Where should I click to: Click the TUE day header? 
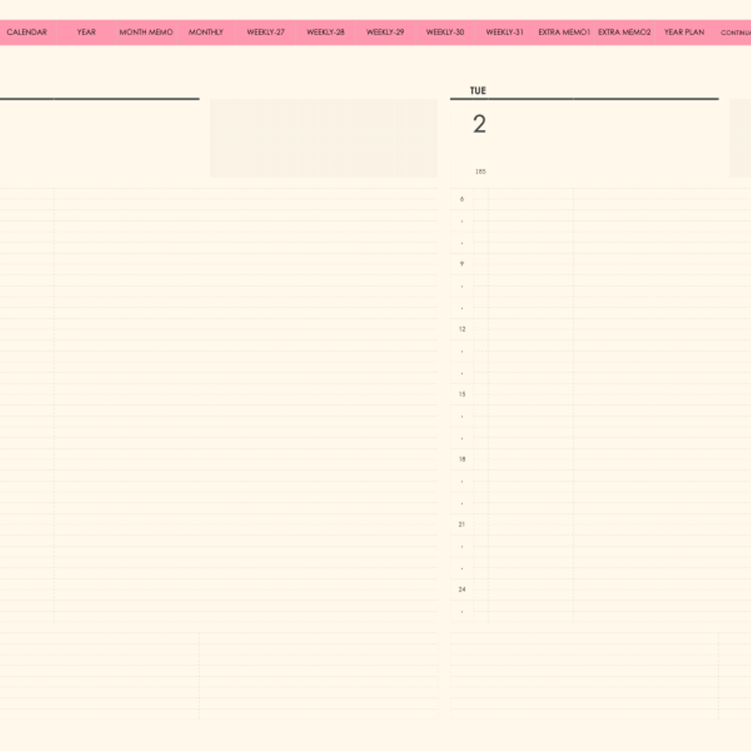pyautogui.click(x=478, y=91)
